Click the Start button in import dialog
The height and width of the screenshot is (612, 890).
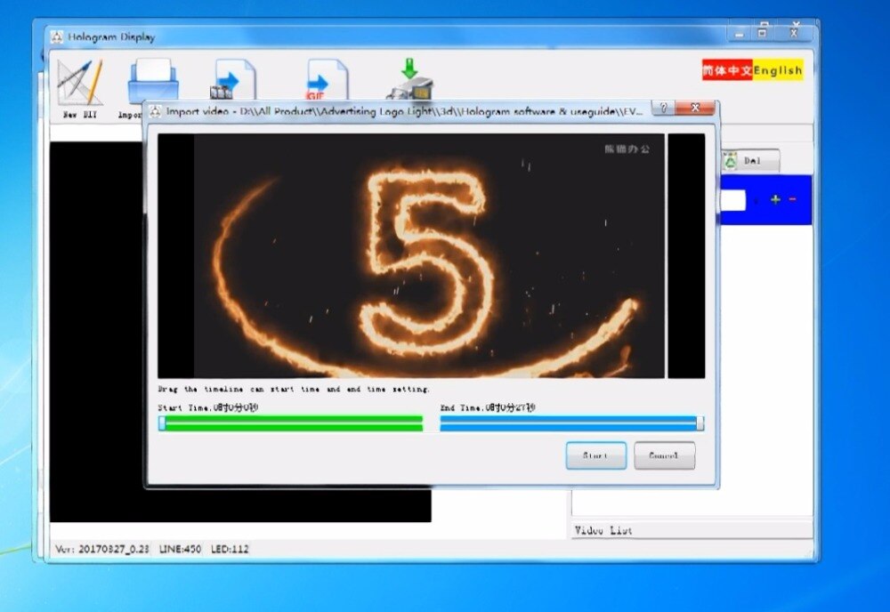(596, 455)
